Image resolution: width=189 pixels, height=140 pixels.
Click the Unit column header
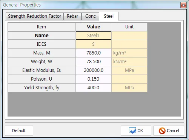[129, 27]
